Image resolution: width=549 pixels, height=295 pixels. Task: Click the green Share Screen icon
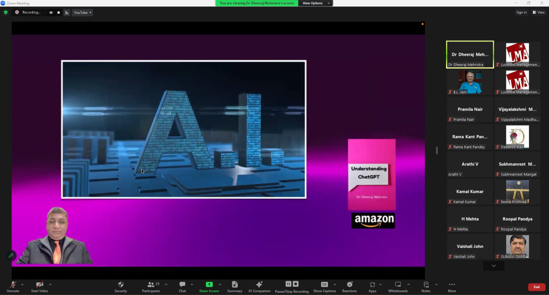[209, 284]
